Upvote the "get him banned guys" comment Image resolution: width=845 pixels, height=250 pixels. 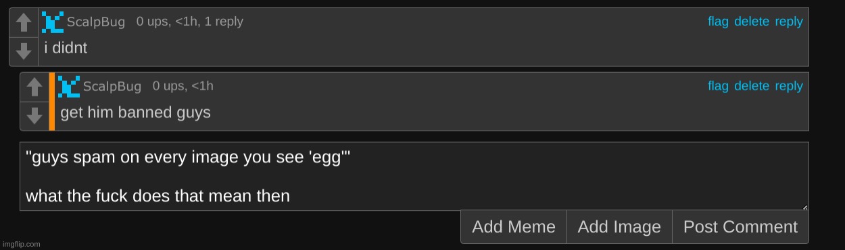pos(34,88)
